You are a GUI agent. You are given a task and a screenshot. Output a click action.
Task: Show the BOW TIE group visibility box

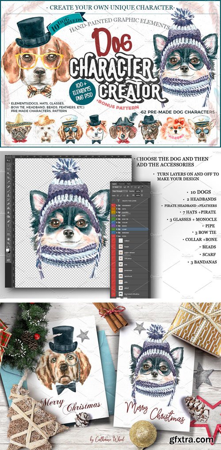[x=113, y=219]
